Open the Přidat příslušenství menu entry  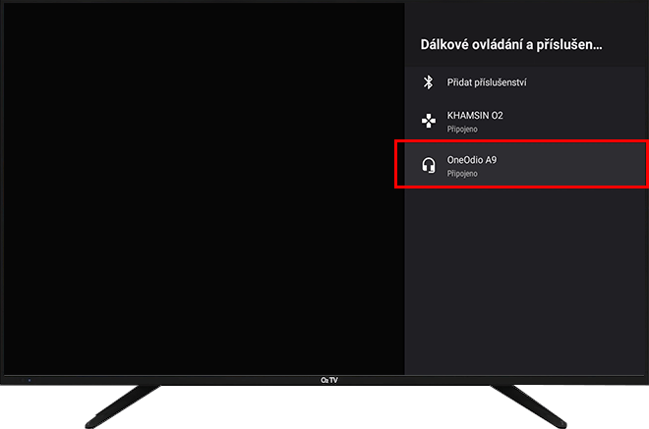486,82
